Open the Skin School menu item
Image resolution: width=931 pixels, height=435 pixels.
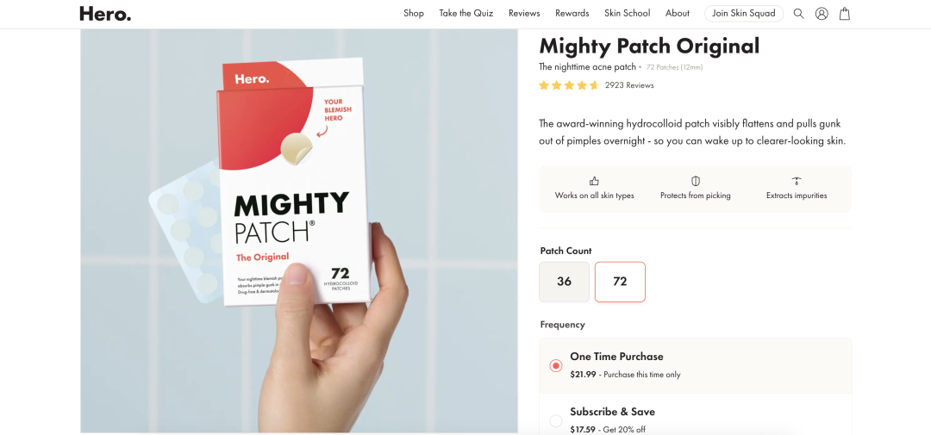627,13
